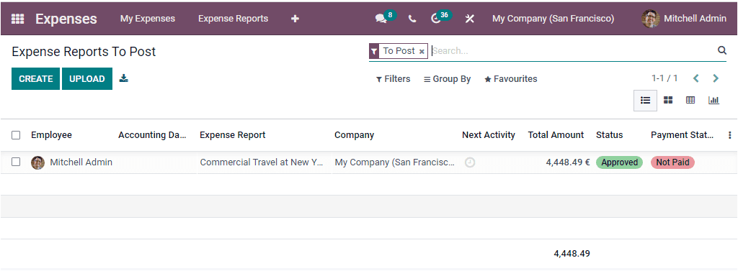This screenshot has height=271, width=738.
Task: Sort by the Payment Status column header
Action: pos(682,135)
